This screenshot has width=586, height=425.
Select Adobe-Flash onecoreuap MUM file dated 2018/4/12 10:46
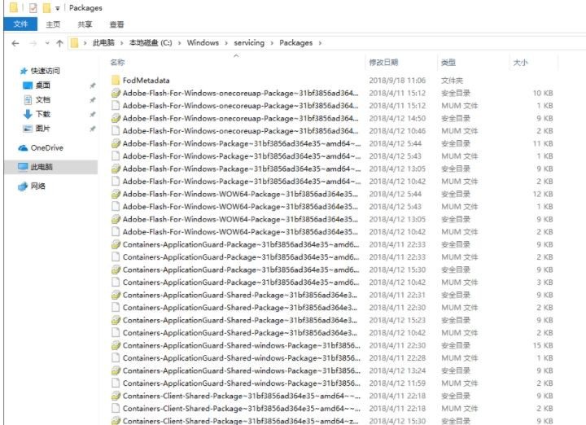[x=240, y=131]
